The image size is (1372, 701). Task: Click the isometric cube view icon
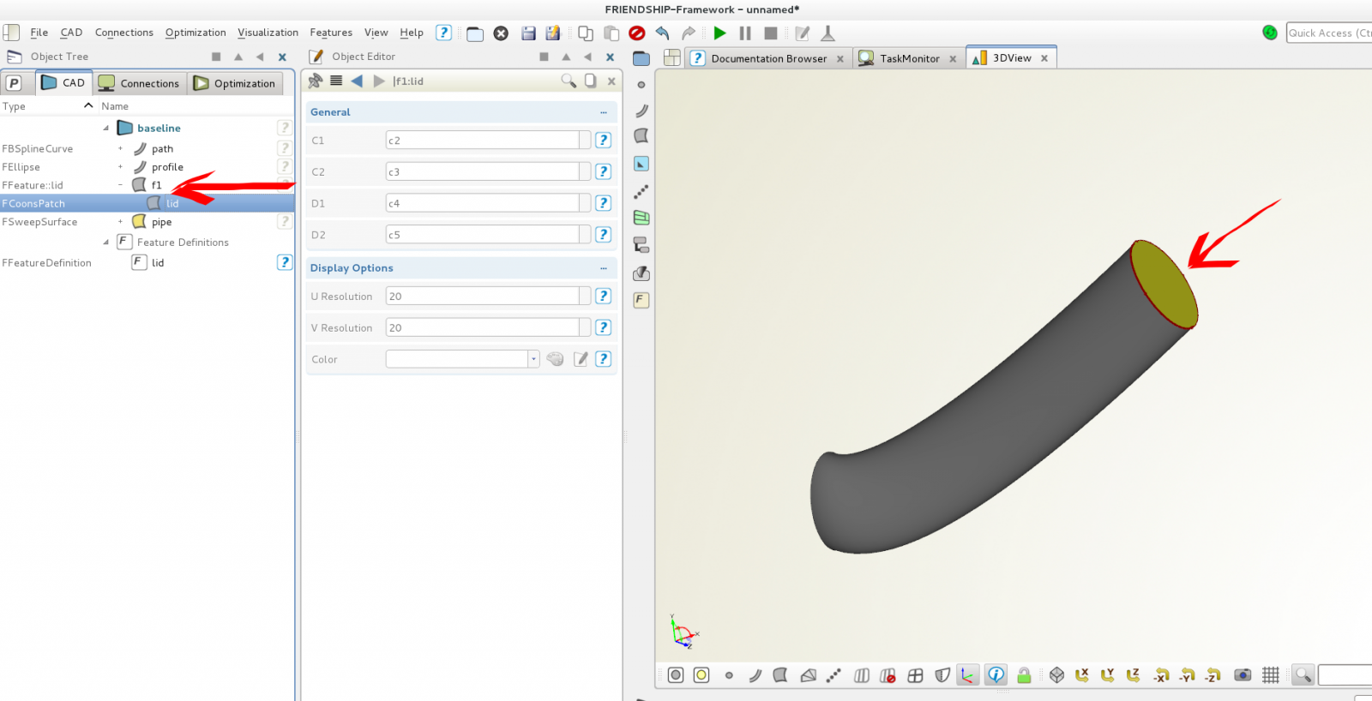click(x=1056, y=675)
